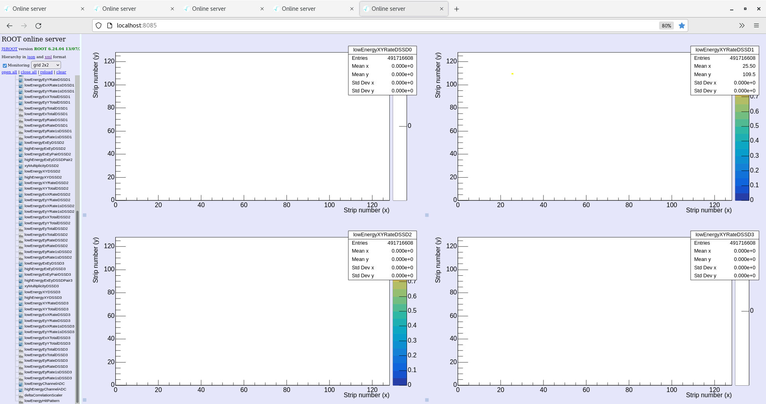Image resolution: width=766 pixels, height=404 pixels.
Task: Bookmark page with the star icon
Action: tap(682, 25)
